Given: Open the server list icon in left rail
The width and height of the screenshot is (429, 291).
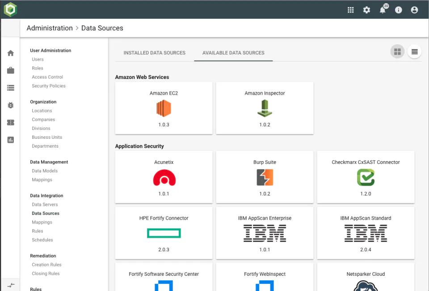Looking at the screenshot, I should pos(11,88).
